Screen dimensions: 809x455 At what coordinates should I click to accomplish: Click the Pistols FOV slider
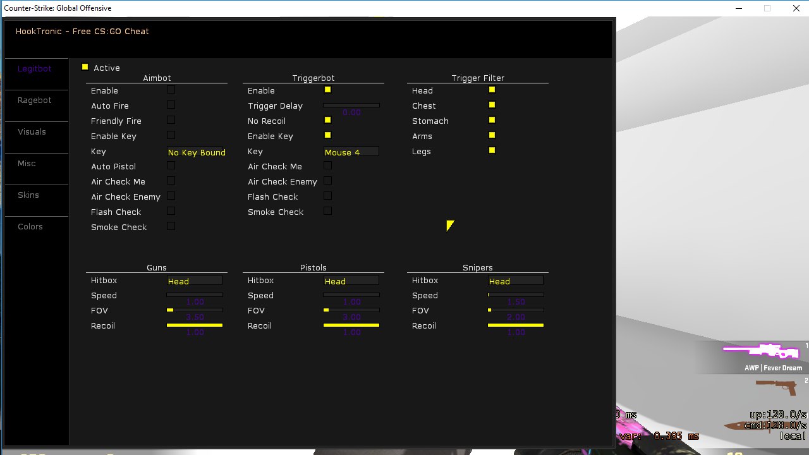[351, 310]
